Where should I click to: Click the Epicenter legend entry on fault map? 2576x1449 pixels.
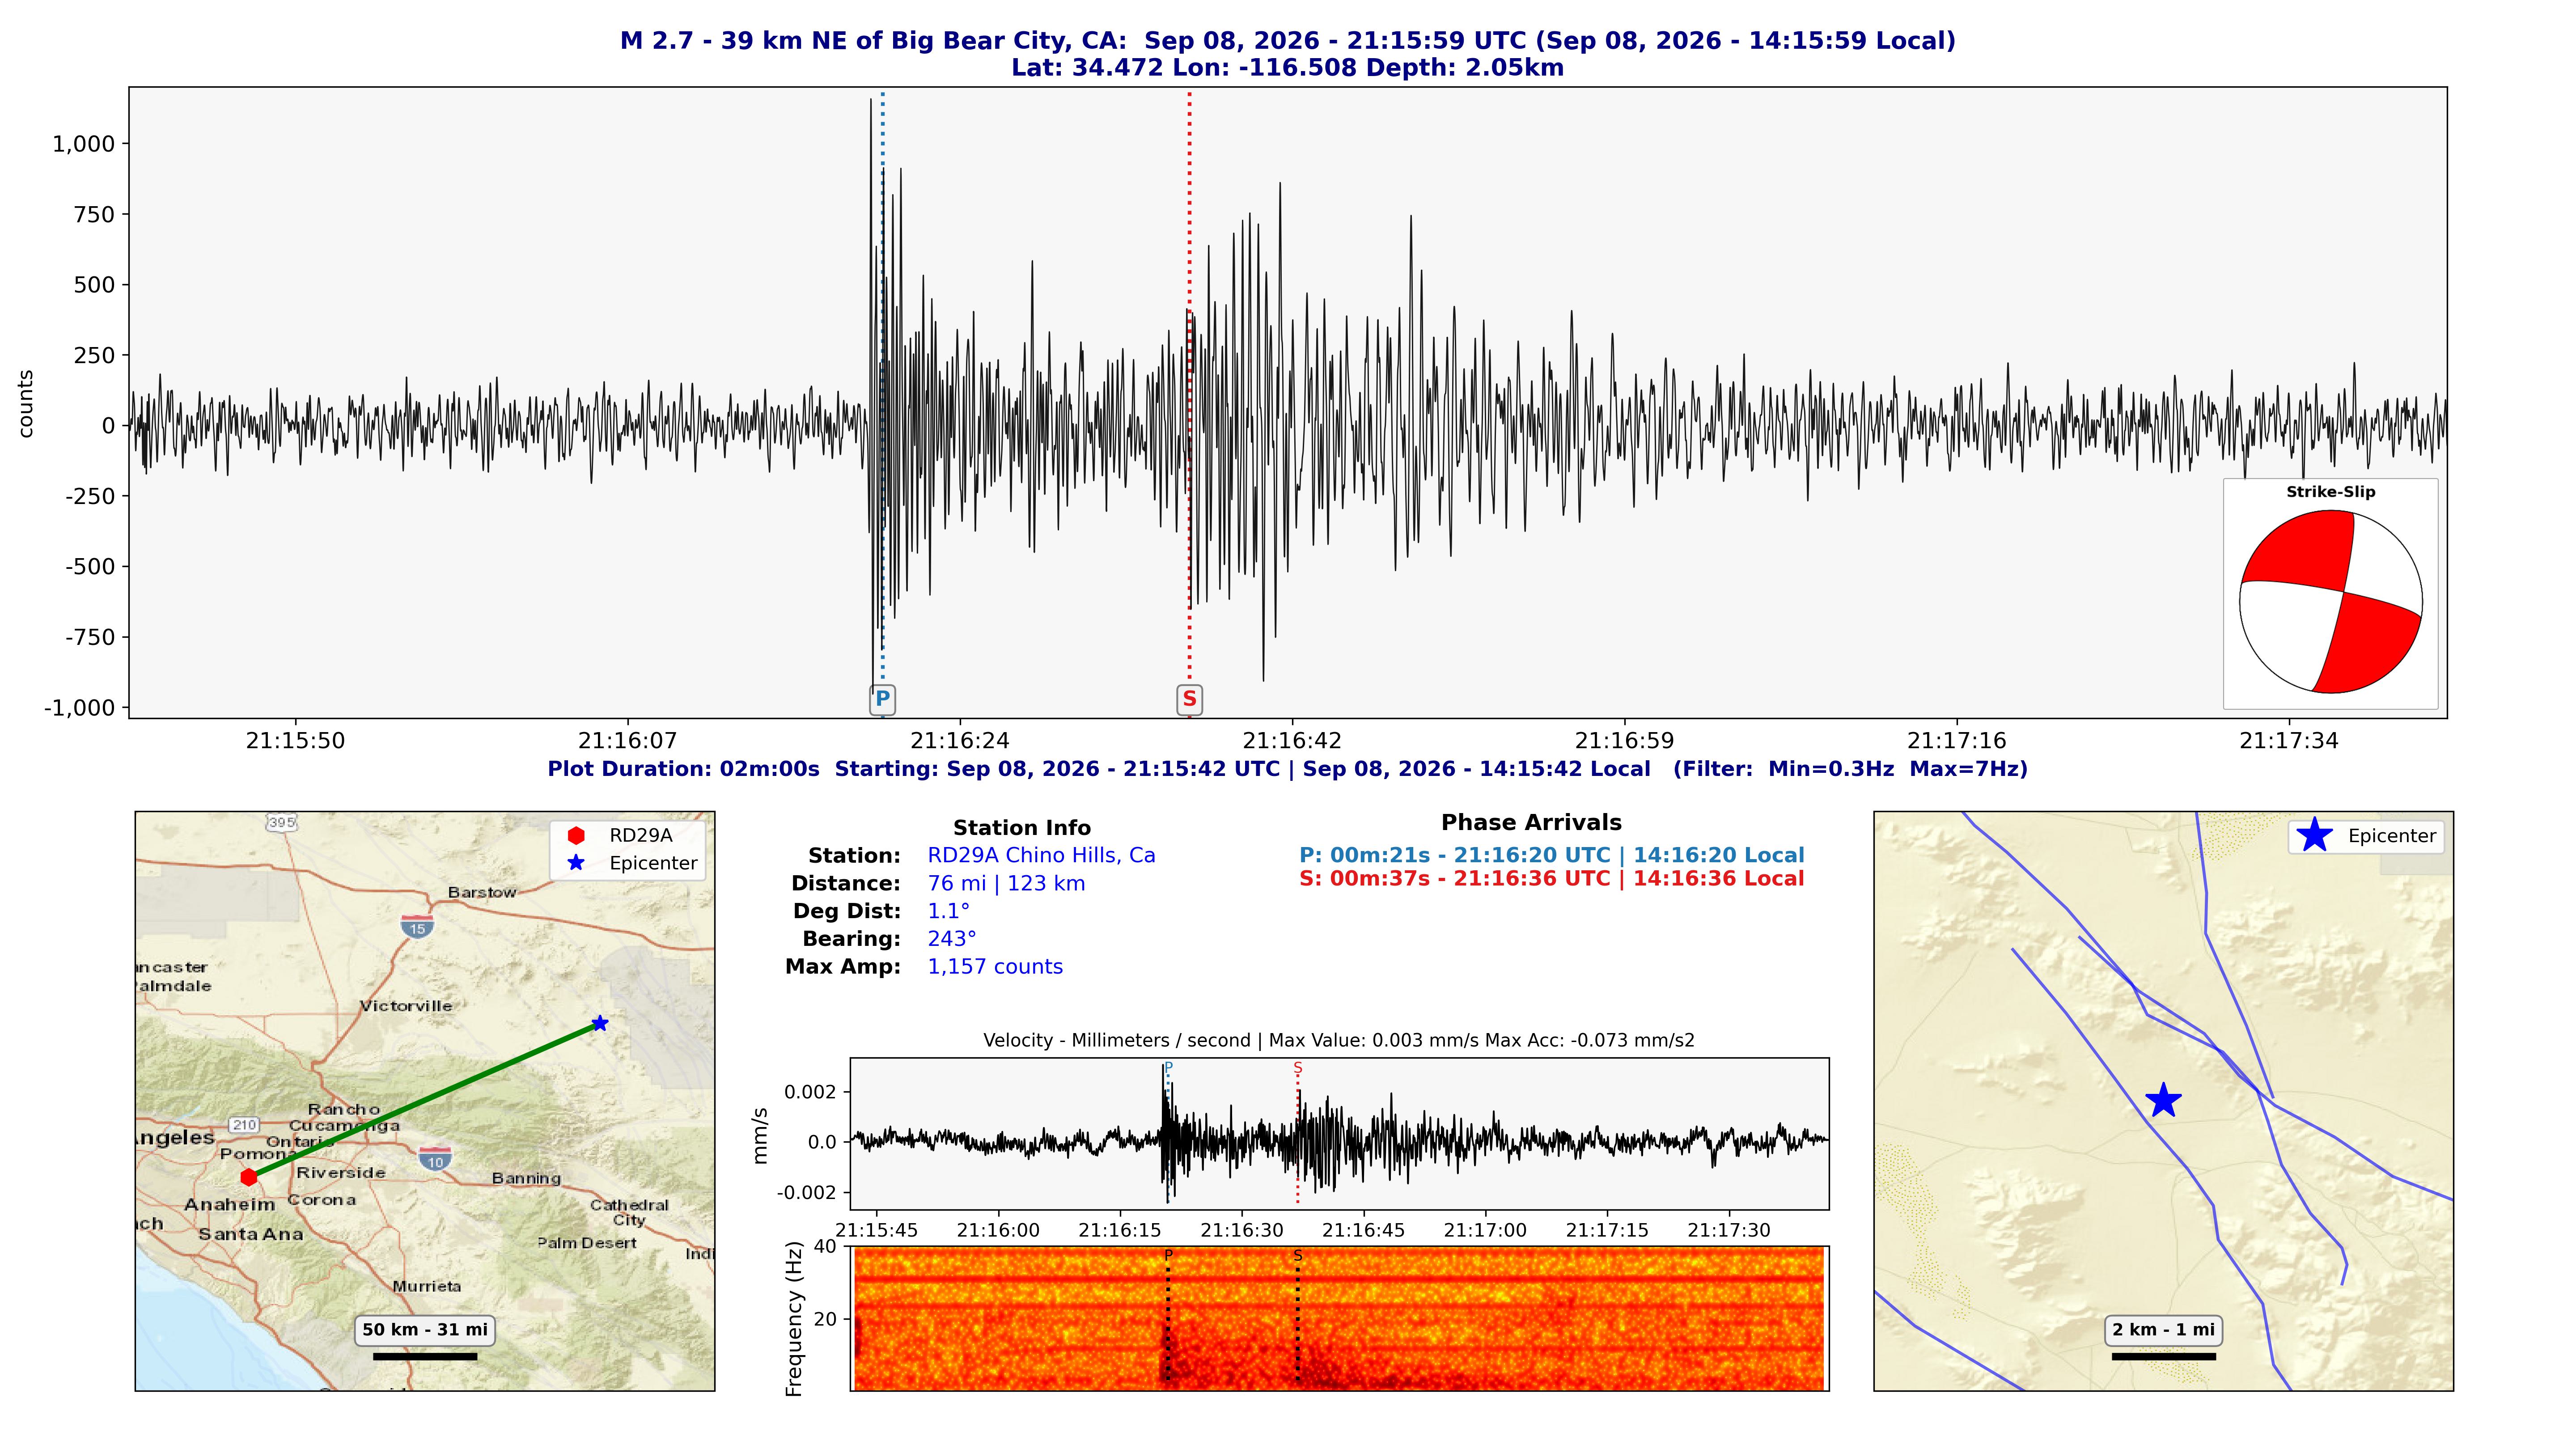(x=2366, y=835)
